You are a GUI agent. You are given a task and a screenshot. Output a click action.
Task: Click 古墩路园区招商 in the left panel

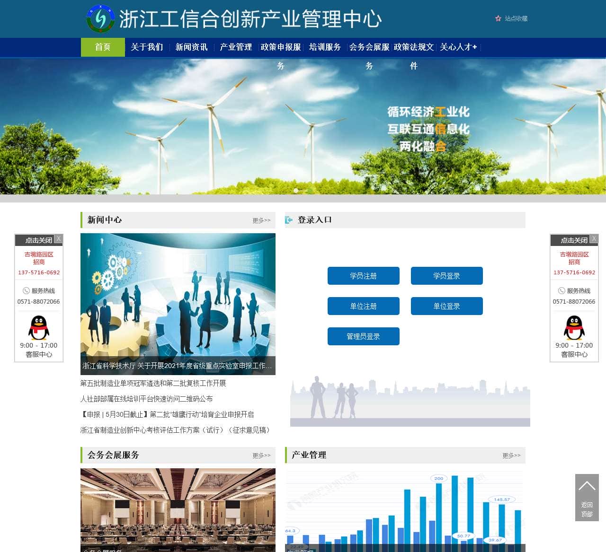click(39, 258)
